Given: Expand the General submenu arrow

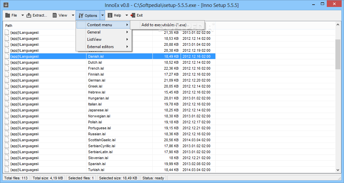Looking at the screenshot, I should [x=127, y=32].
